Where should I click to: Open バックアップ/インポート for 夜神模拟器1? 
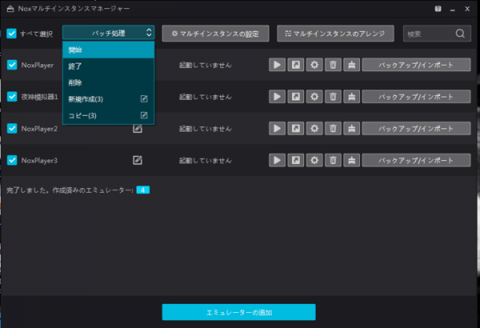pos(416,97)
